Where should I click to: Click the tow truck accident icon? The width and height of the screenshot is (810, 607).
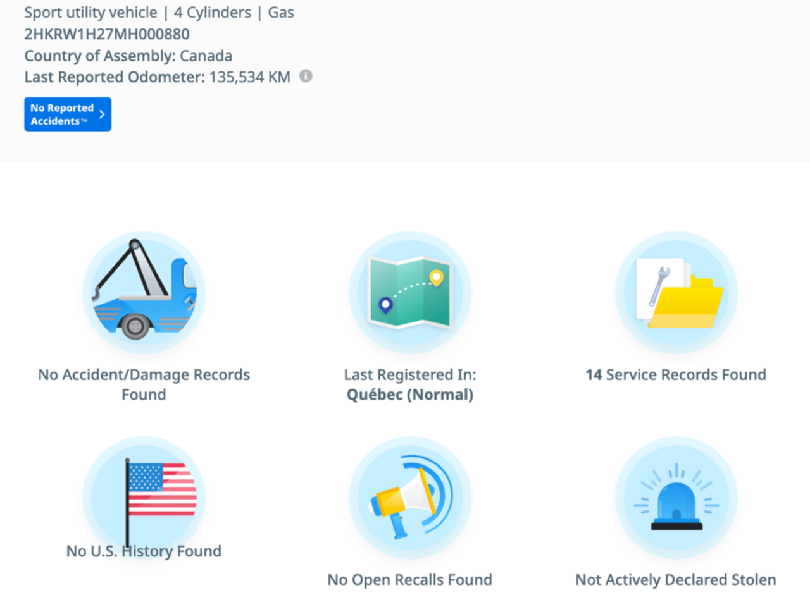click(144, 292)
